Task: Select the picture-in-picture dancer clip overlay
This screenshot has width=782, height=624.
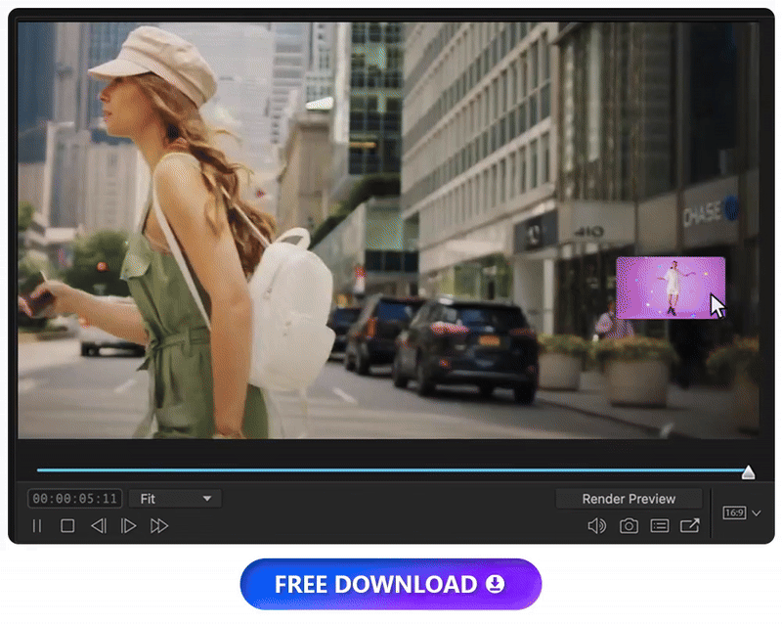Action: point(671,288)
